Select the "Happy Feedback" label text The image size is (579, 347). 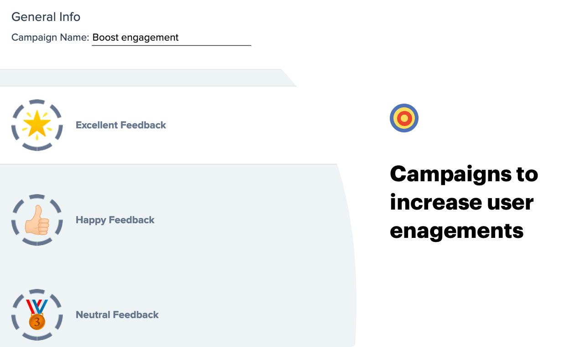click(115, 220)
